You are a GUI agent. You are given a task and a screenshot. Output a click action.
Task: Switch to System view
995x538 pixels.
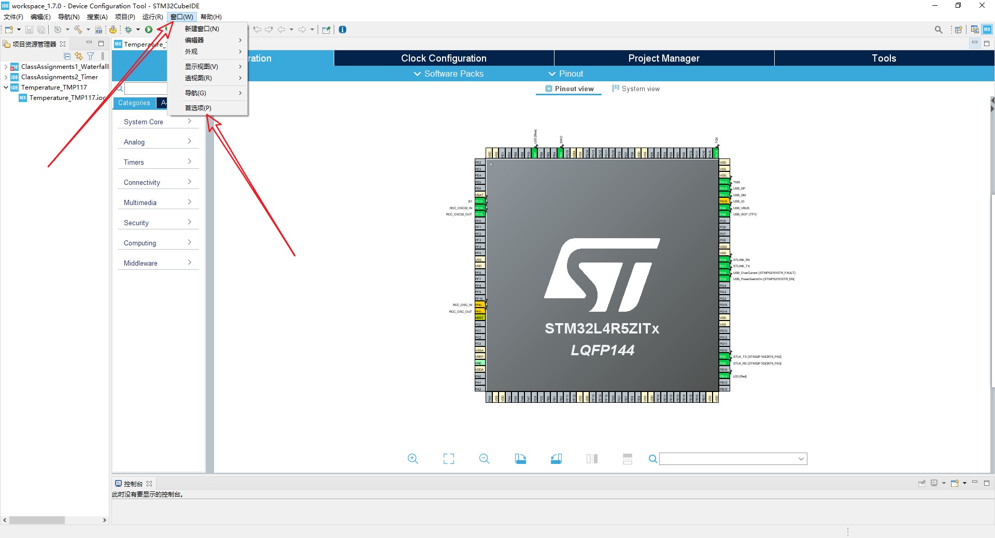click(636, 89)
